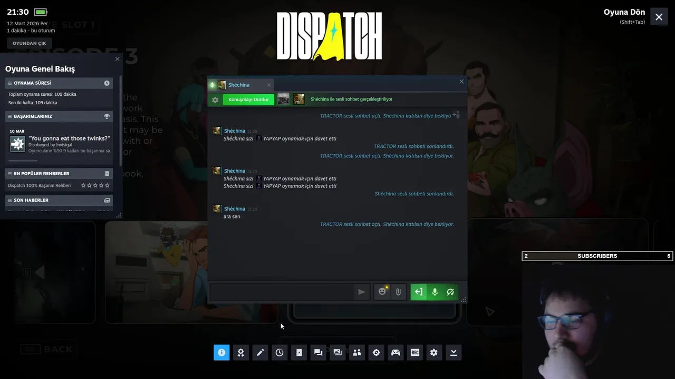Viewport: 675px width, 379px height.
Task: Click 'ara sen' chat message
Action: point(232,217)
